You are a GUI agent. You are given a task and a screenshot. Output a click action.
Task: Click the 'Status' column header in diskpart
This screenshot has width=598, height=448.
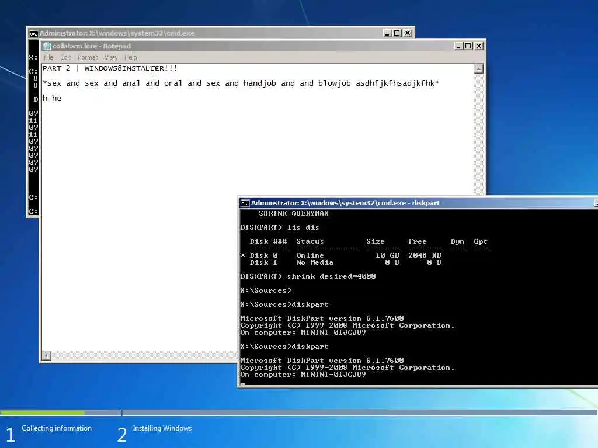310,242
